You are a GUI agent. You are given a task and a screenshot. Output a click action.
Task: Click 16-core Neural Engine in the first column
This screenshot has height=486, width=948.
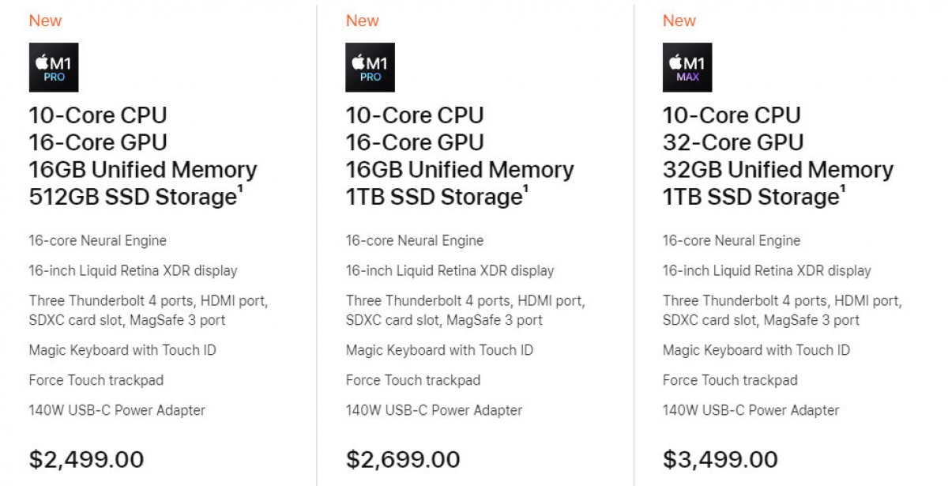point(98,241)
